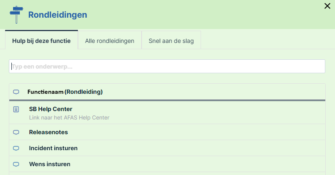This screenshot has width=335, height=175.
Task: Click the Rondleidingen header title
Action: click(x=58, y=15)
